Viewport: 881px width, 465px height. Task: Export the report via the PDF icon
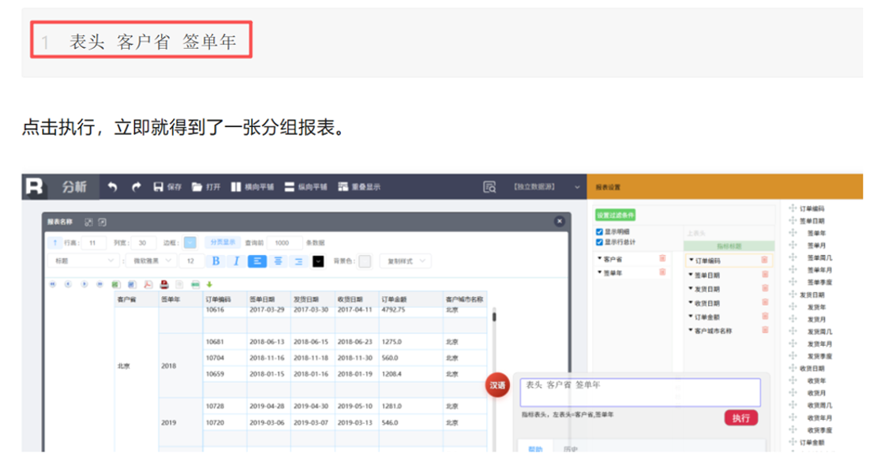[148, 284]
